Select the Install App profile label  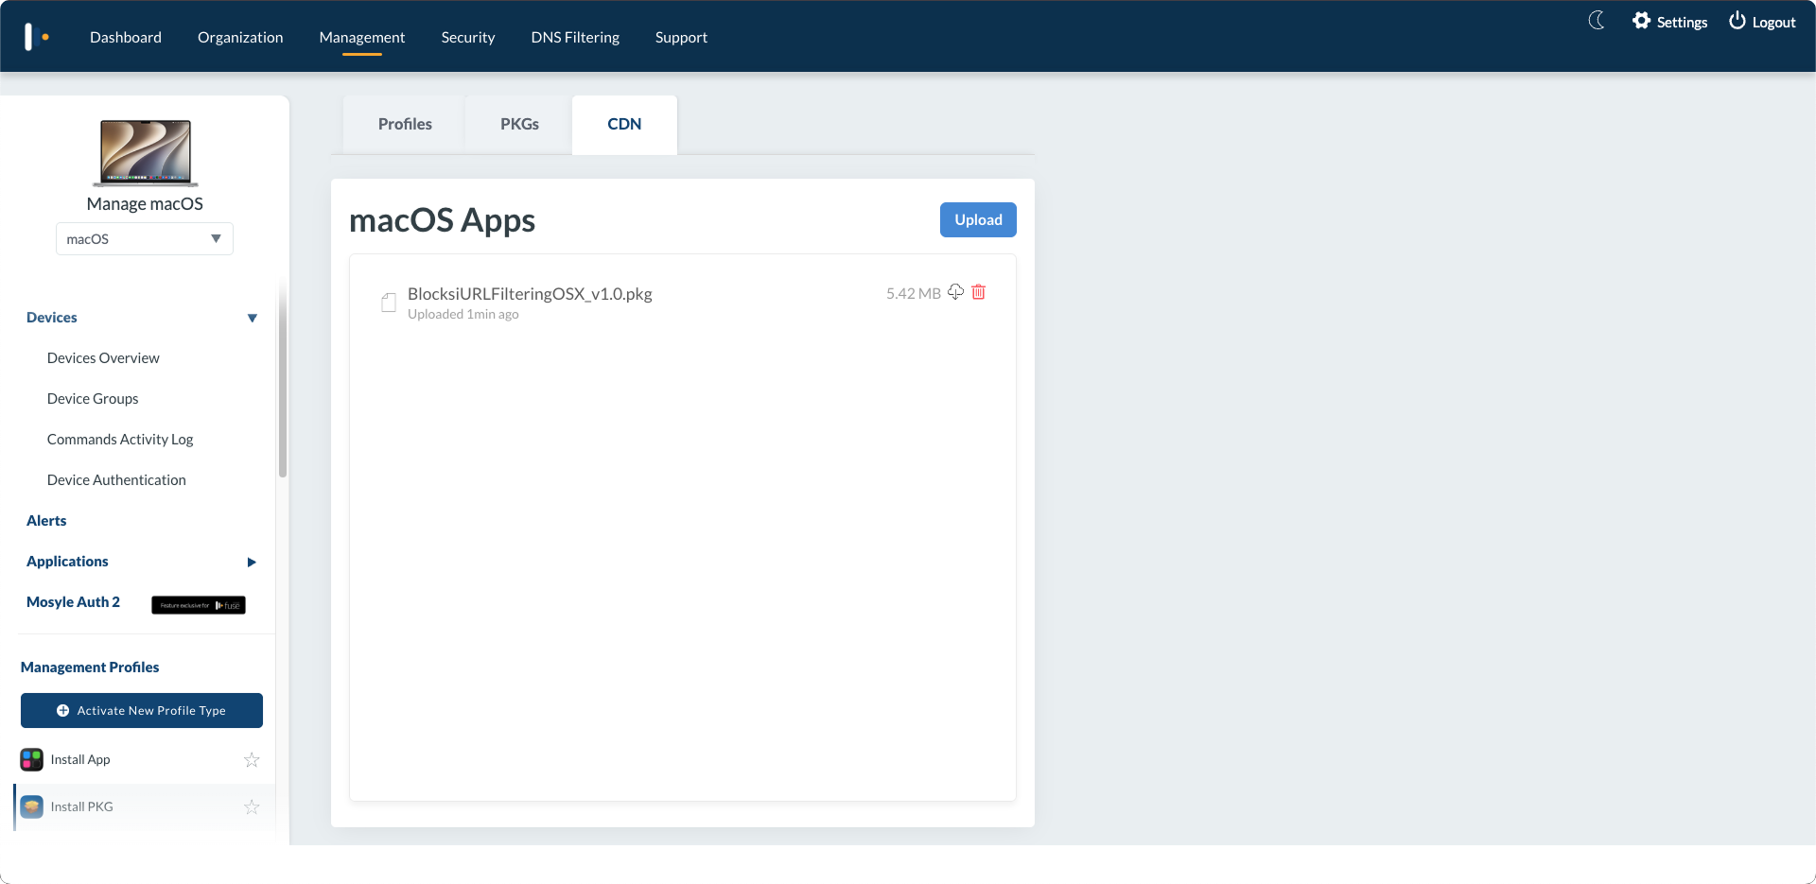tap(80, 759)
